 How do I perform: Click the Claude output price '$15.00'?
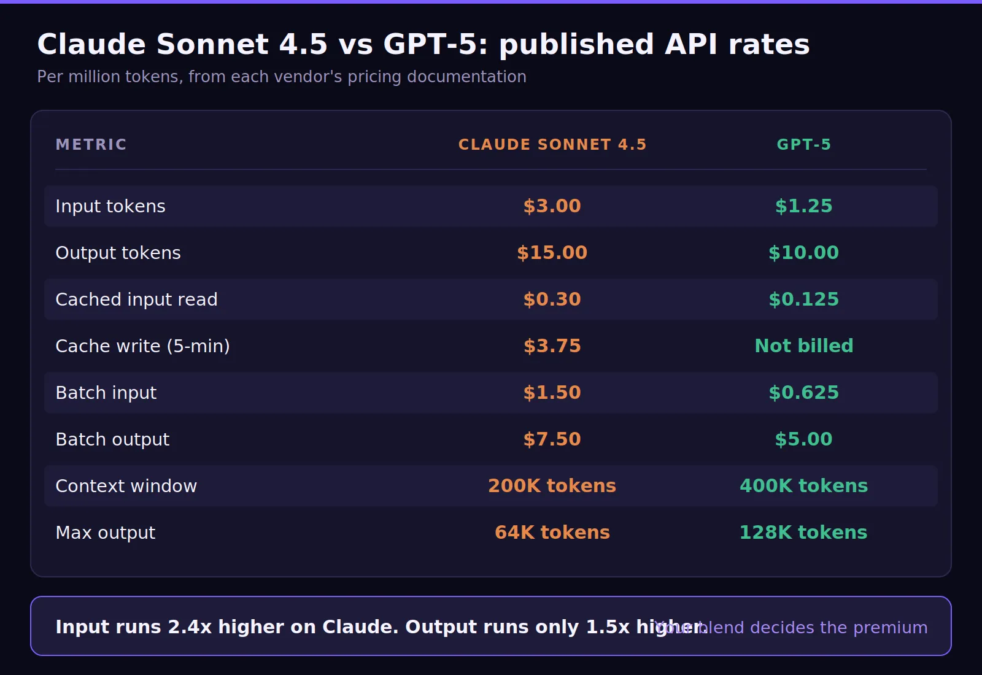click(x=552, y=253)
